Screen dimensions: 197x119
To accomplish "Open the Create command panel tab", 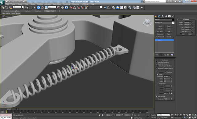I will coord(156,16).
